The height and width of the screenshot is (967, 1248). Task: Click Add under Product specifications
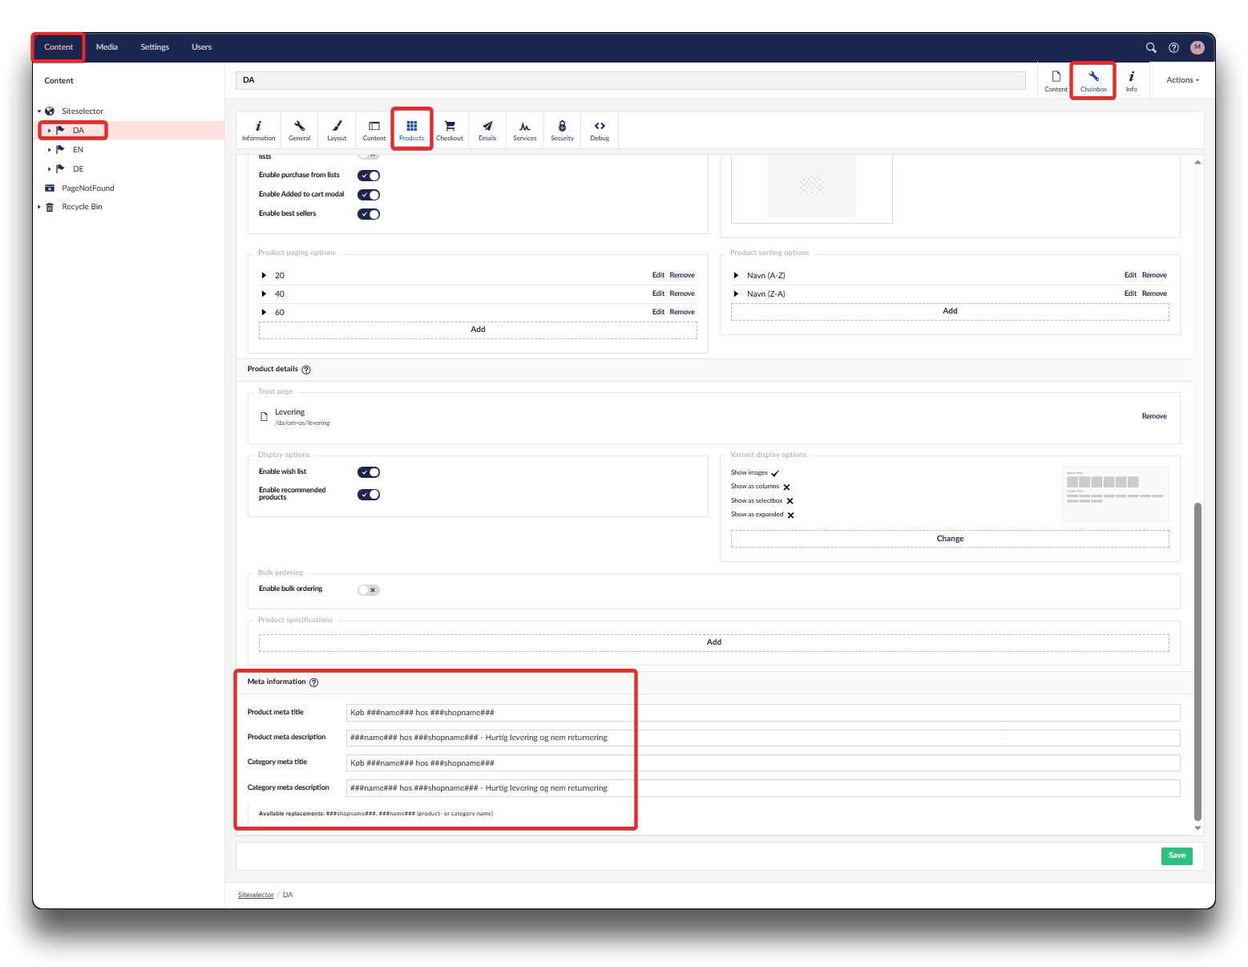click(x=713, y=642)
